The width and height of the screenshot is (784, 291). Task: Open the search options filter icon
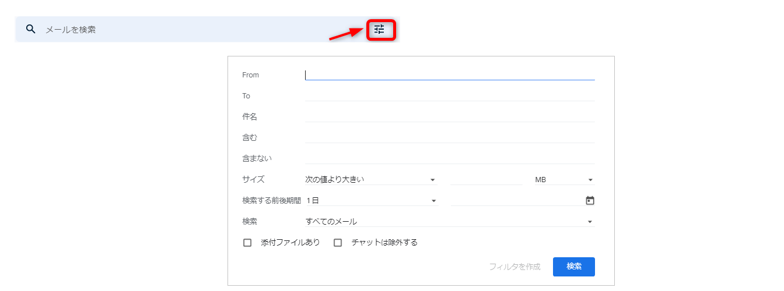point(380,30)
